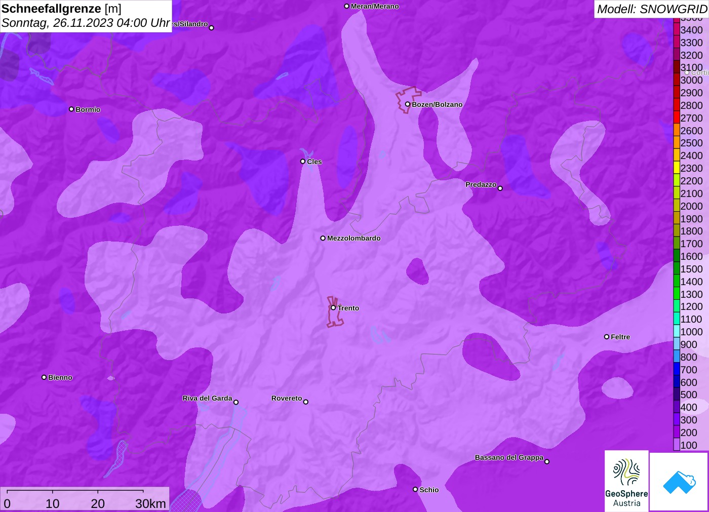The height and width of the screenshot is (512, 709).
Task: Click the GeoSphere Austria logo
Action: point(626,481)
